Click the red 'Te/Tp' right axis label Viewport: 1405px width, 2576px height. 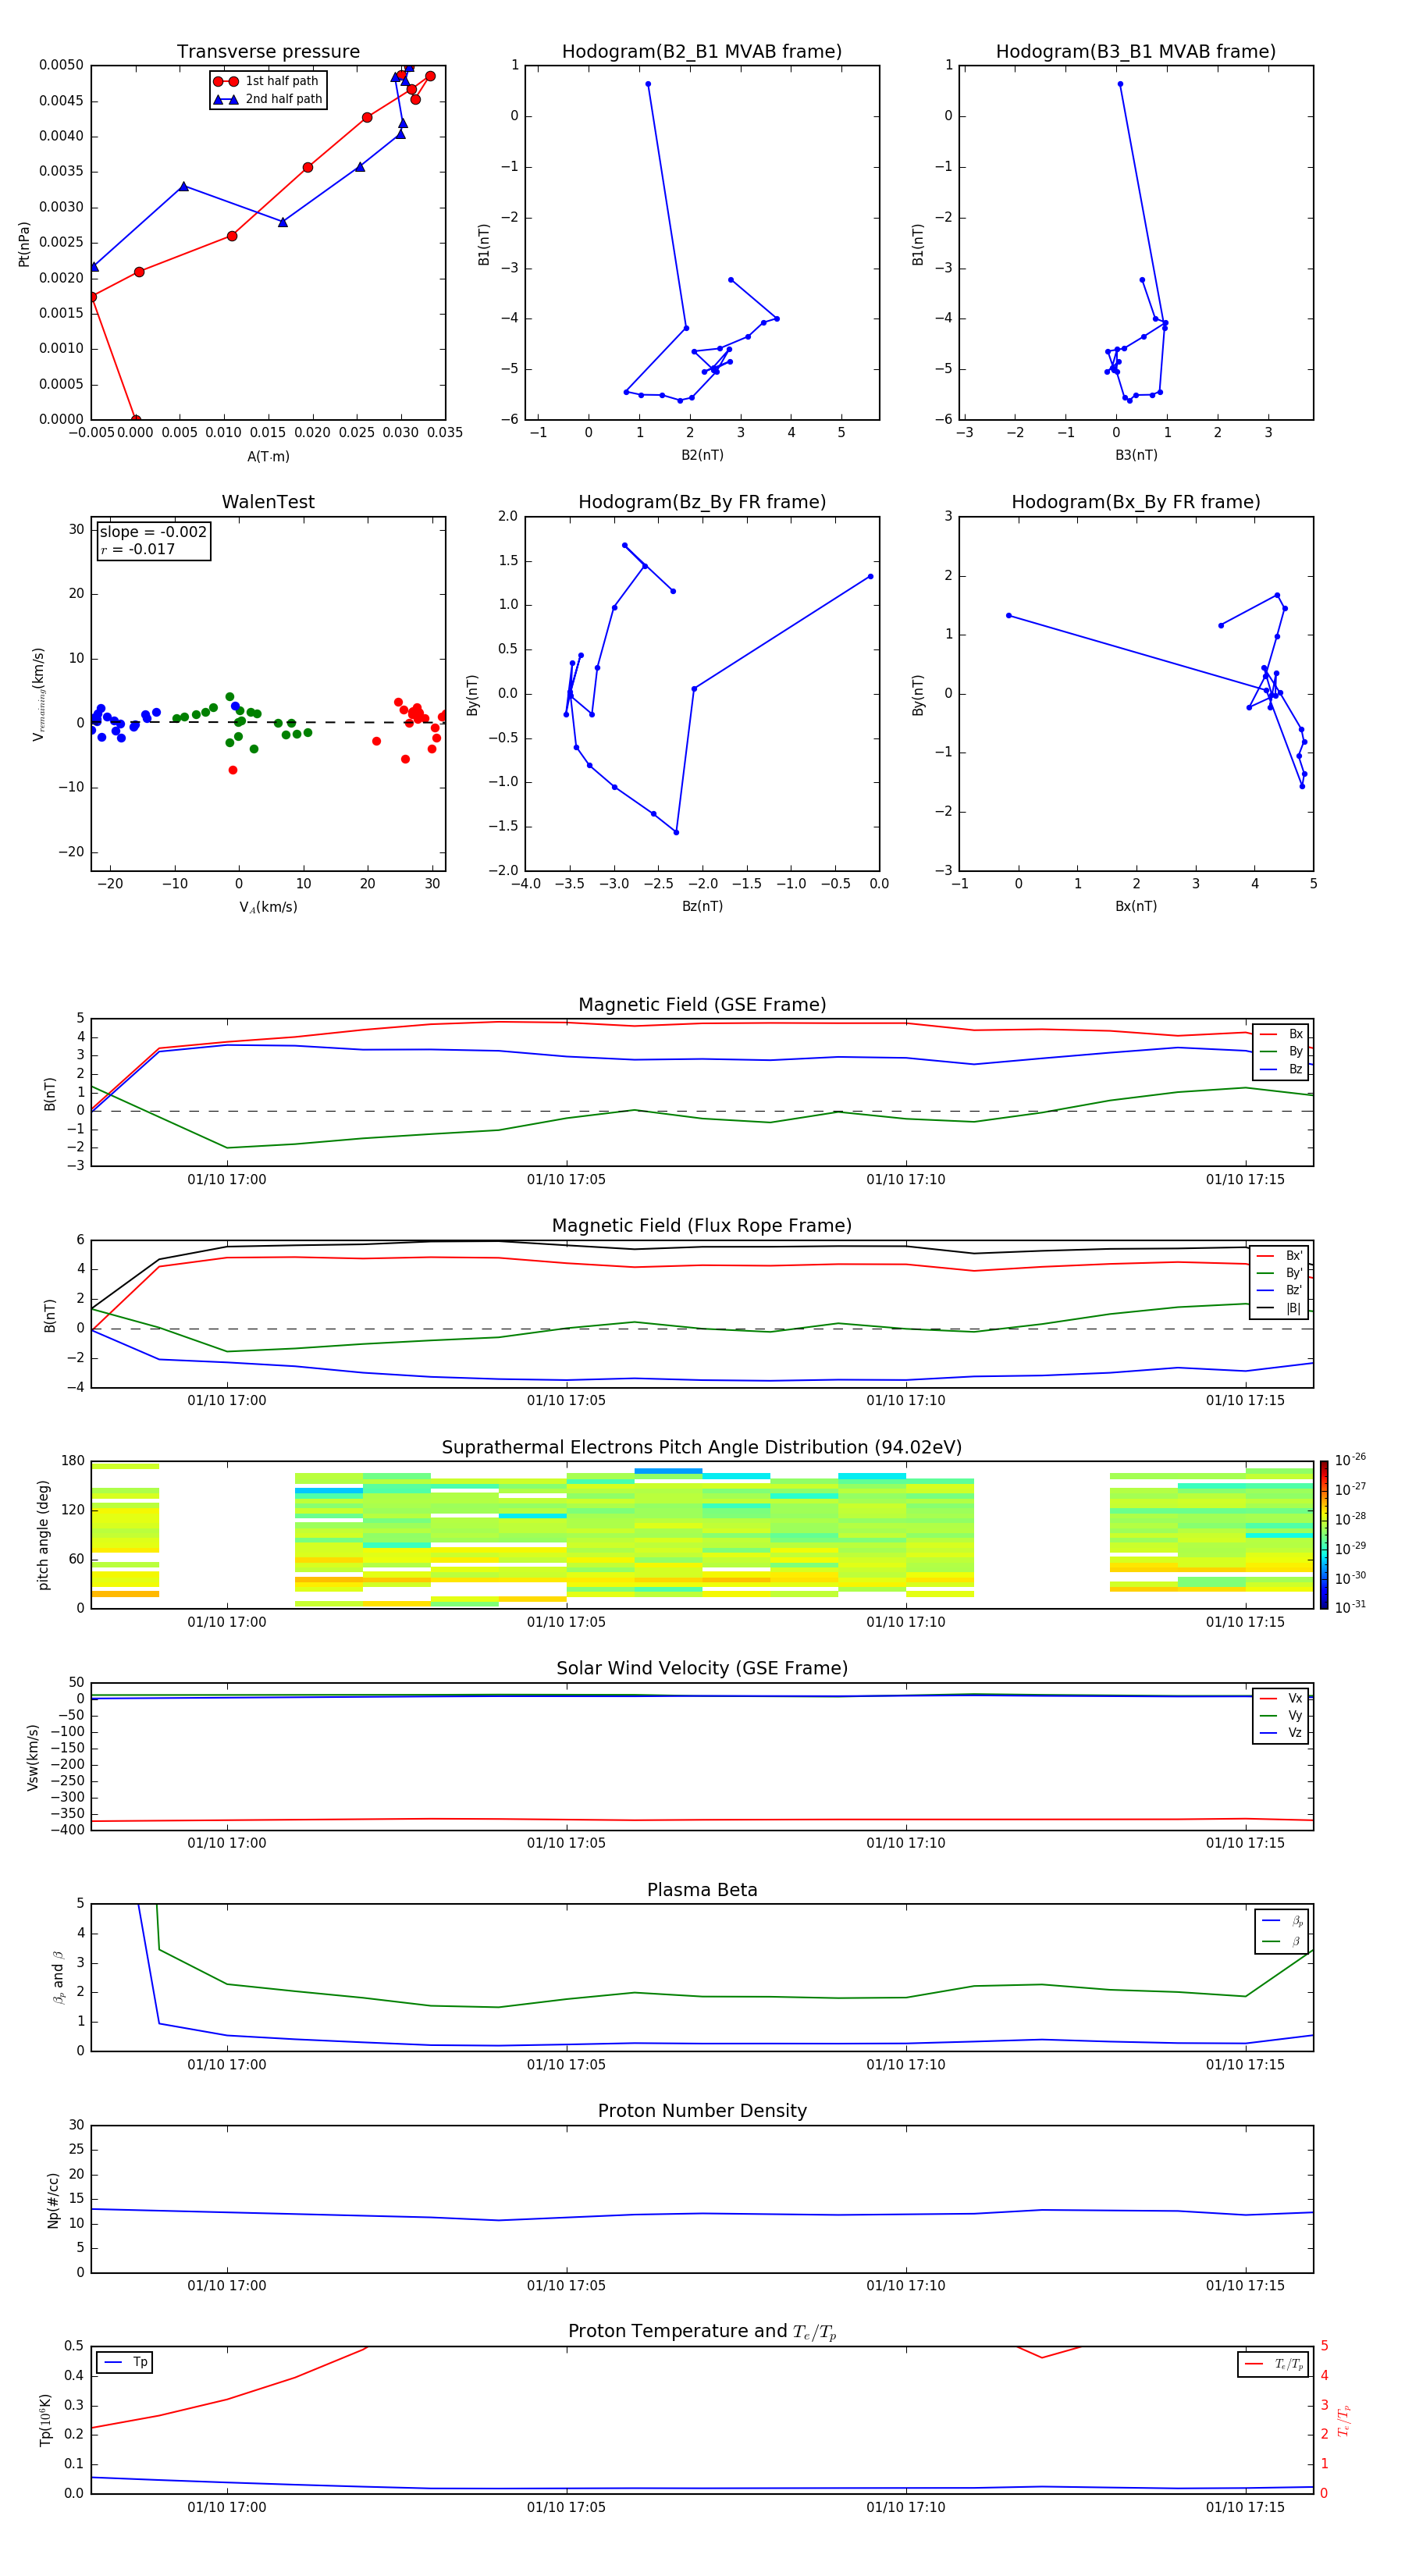click(x=1343, y=2420)
